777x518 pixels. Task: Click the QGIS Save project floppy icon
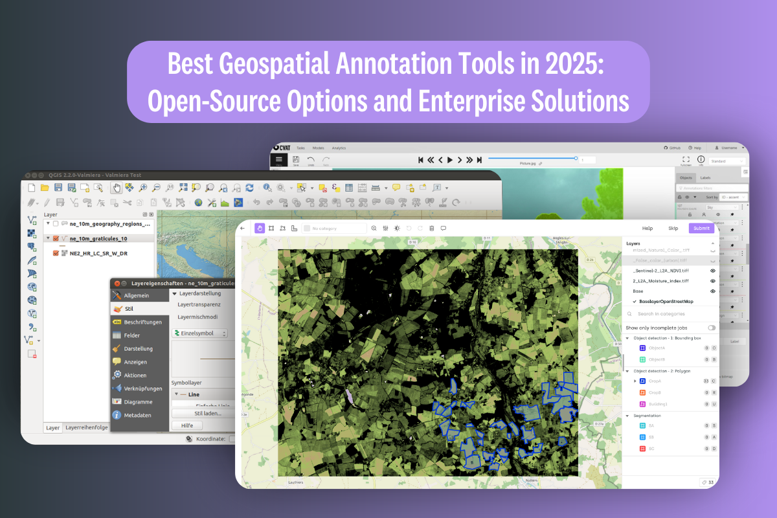pos(58,188)
